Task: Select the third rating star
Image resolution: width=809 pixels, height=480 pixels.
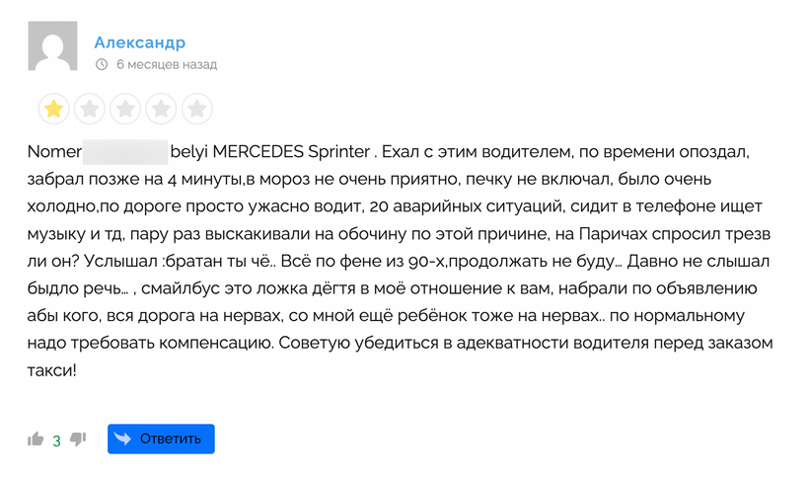Action: point(125,109)
